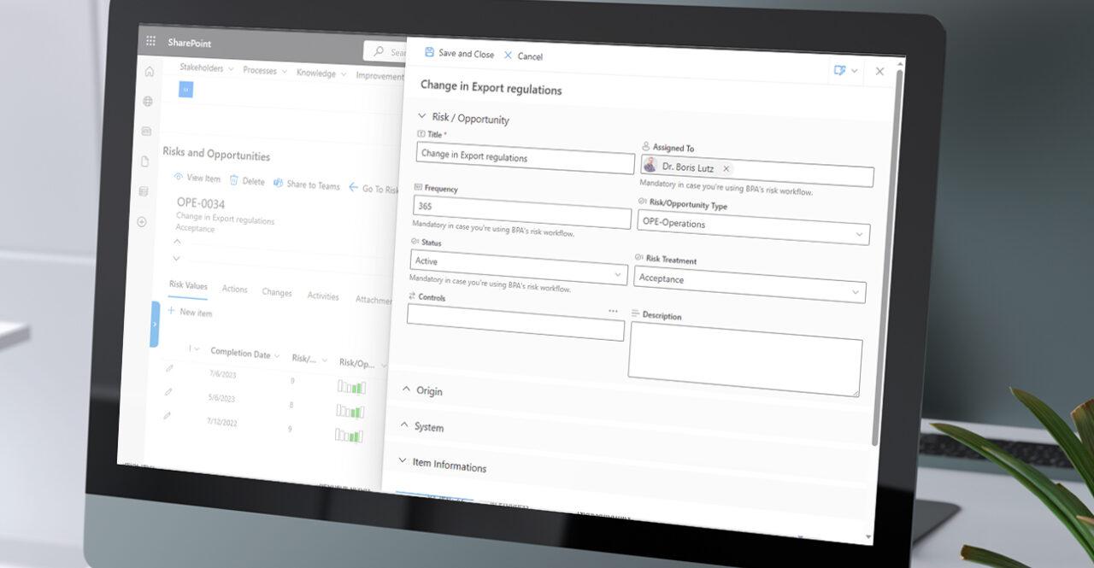Select the globe icon in the left navigation
This screenshot has height=568, width=1094.
click(147, 100)
